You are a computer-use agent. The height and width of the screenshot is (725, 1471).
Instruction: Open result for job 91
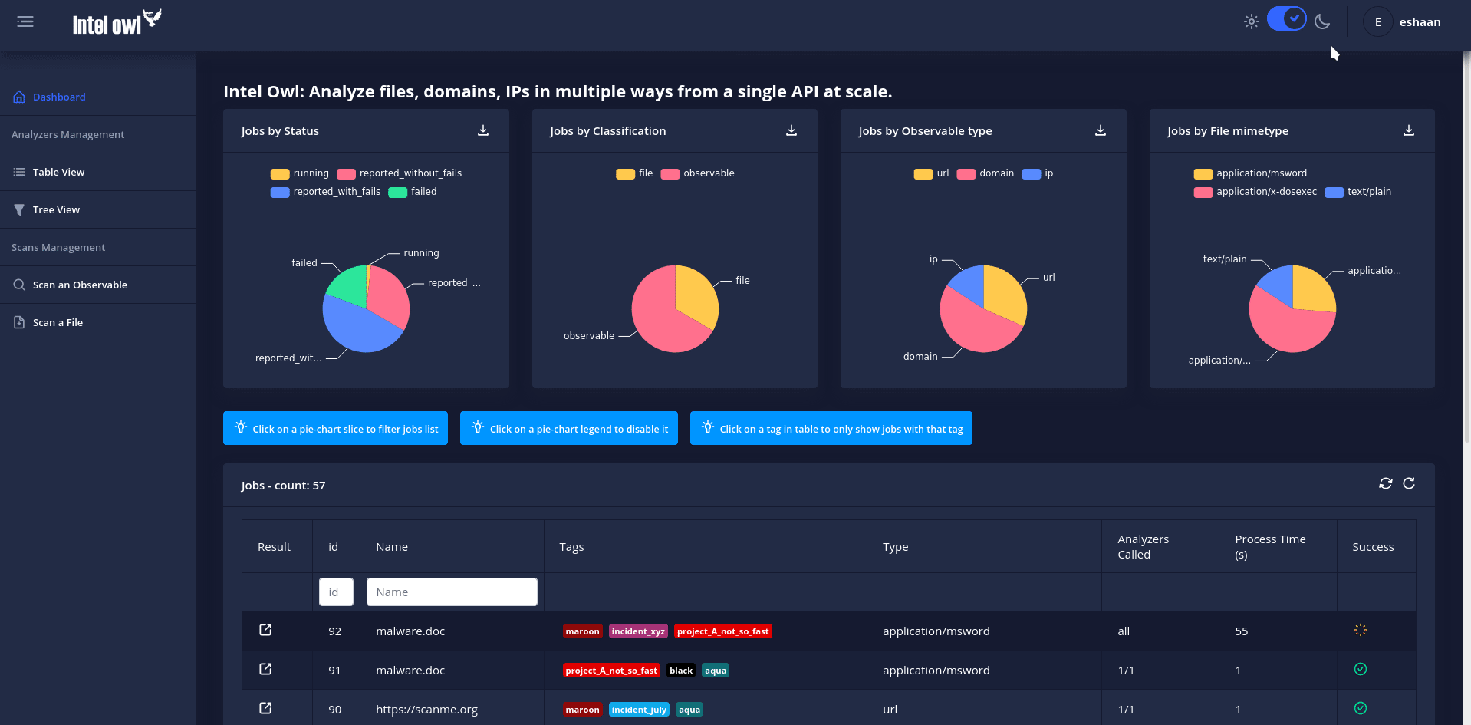(x=265, y=669)
